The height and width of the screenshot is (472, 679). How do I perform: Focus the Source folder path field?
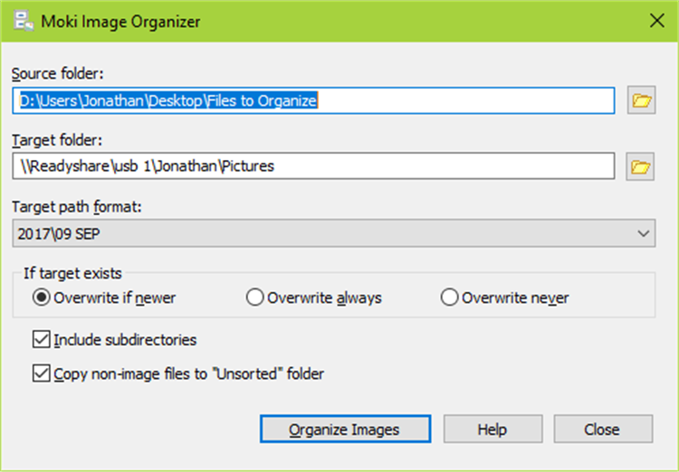pos(313,100)
